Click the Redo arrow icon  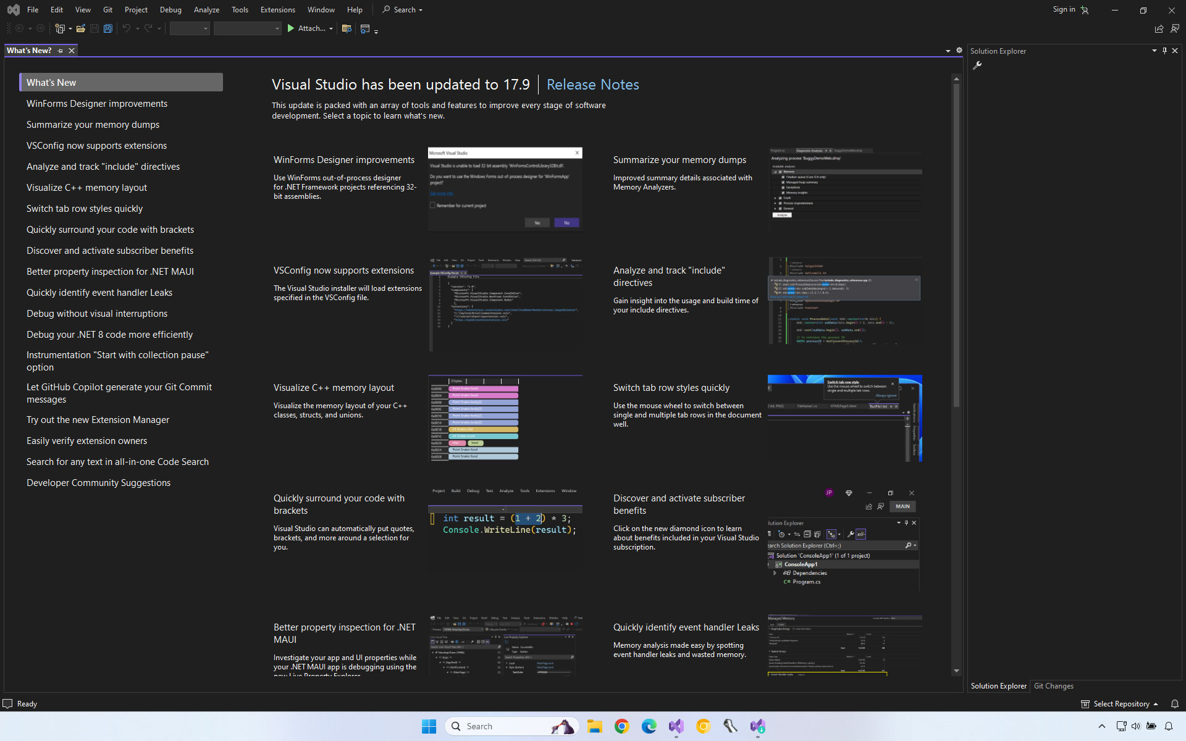[x=148, y=28]
